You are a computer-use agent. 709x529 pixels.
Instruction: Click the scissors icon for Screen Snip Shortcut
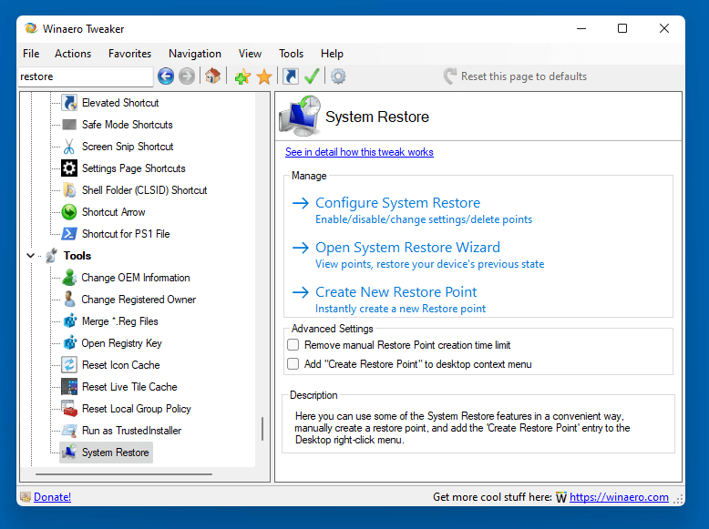point(69,147)
